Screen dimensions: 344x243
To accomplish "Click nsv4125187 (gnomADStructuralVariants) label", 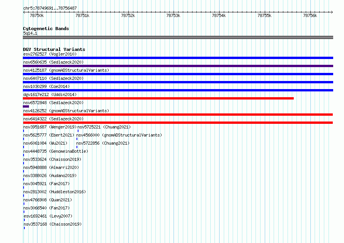I will click(66, 70).
